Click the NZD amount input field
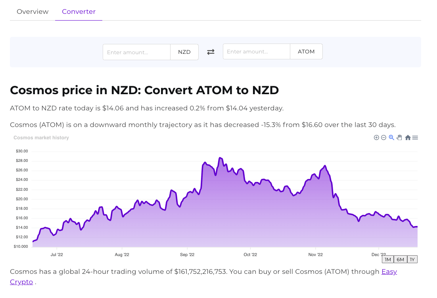Viewport: 437px width, 298px height. [136, 52]
